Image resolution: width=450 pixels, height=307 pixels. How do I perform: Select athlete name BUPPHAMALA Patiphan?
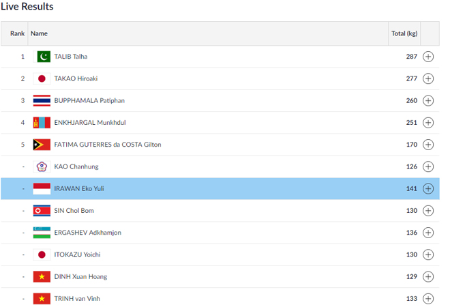pos(89,100)
